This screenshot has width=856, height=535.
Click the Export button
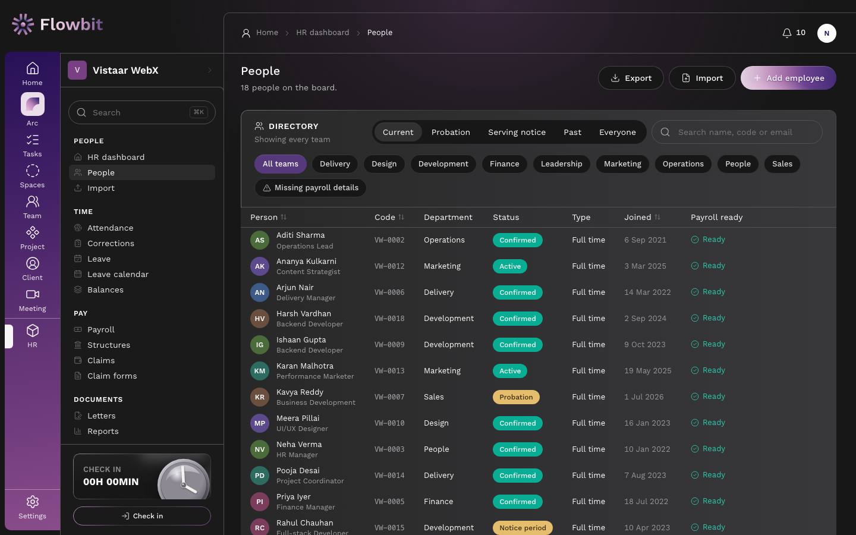pos(631,78)
